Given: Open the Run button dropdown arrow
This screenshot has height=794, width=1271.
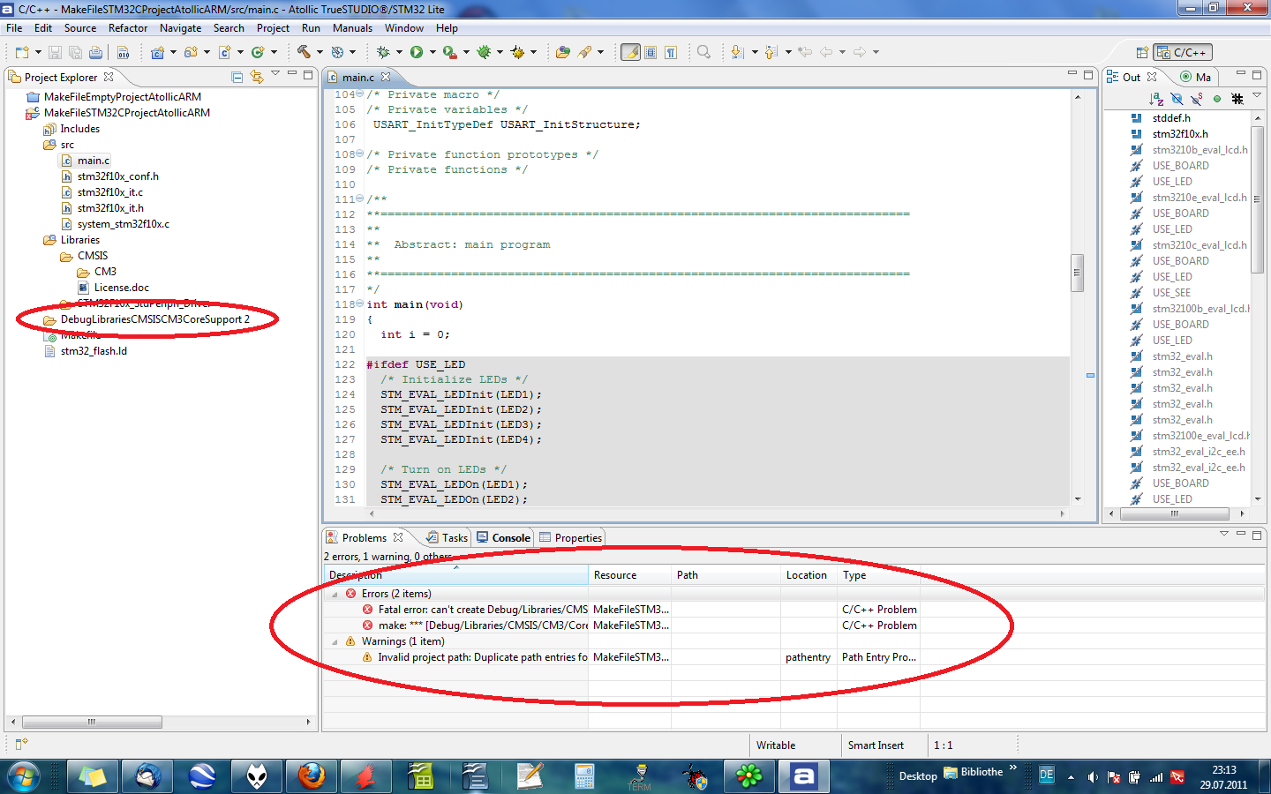Looking at the screenshot, I should tap(432, 52).
